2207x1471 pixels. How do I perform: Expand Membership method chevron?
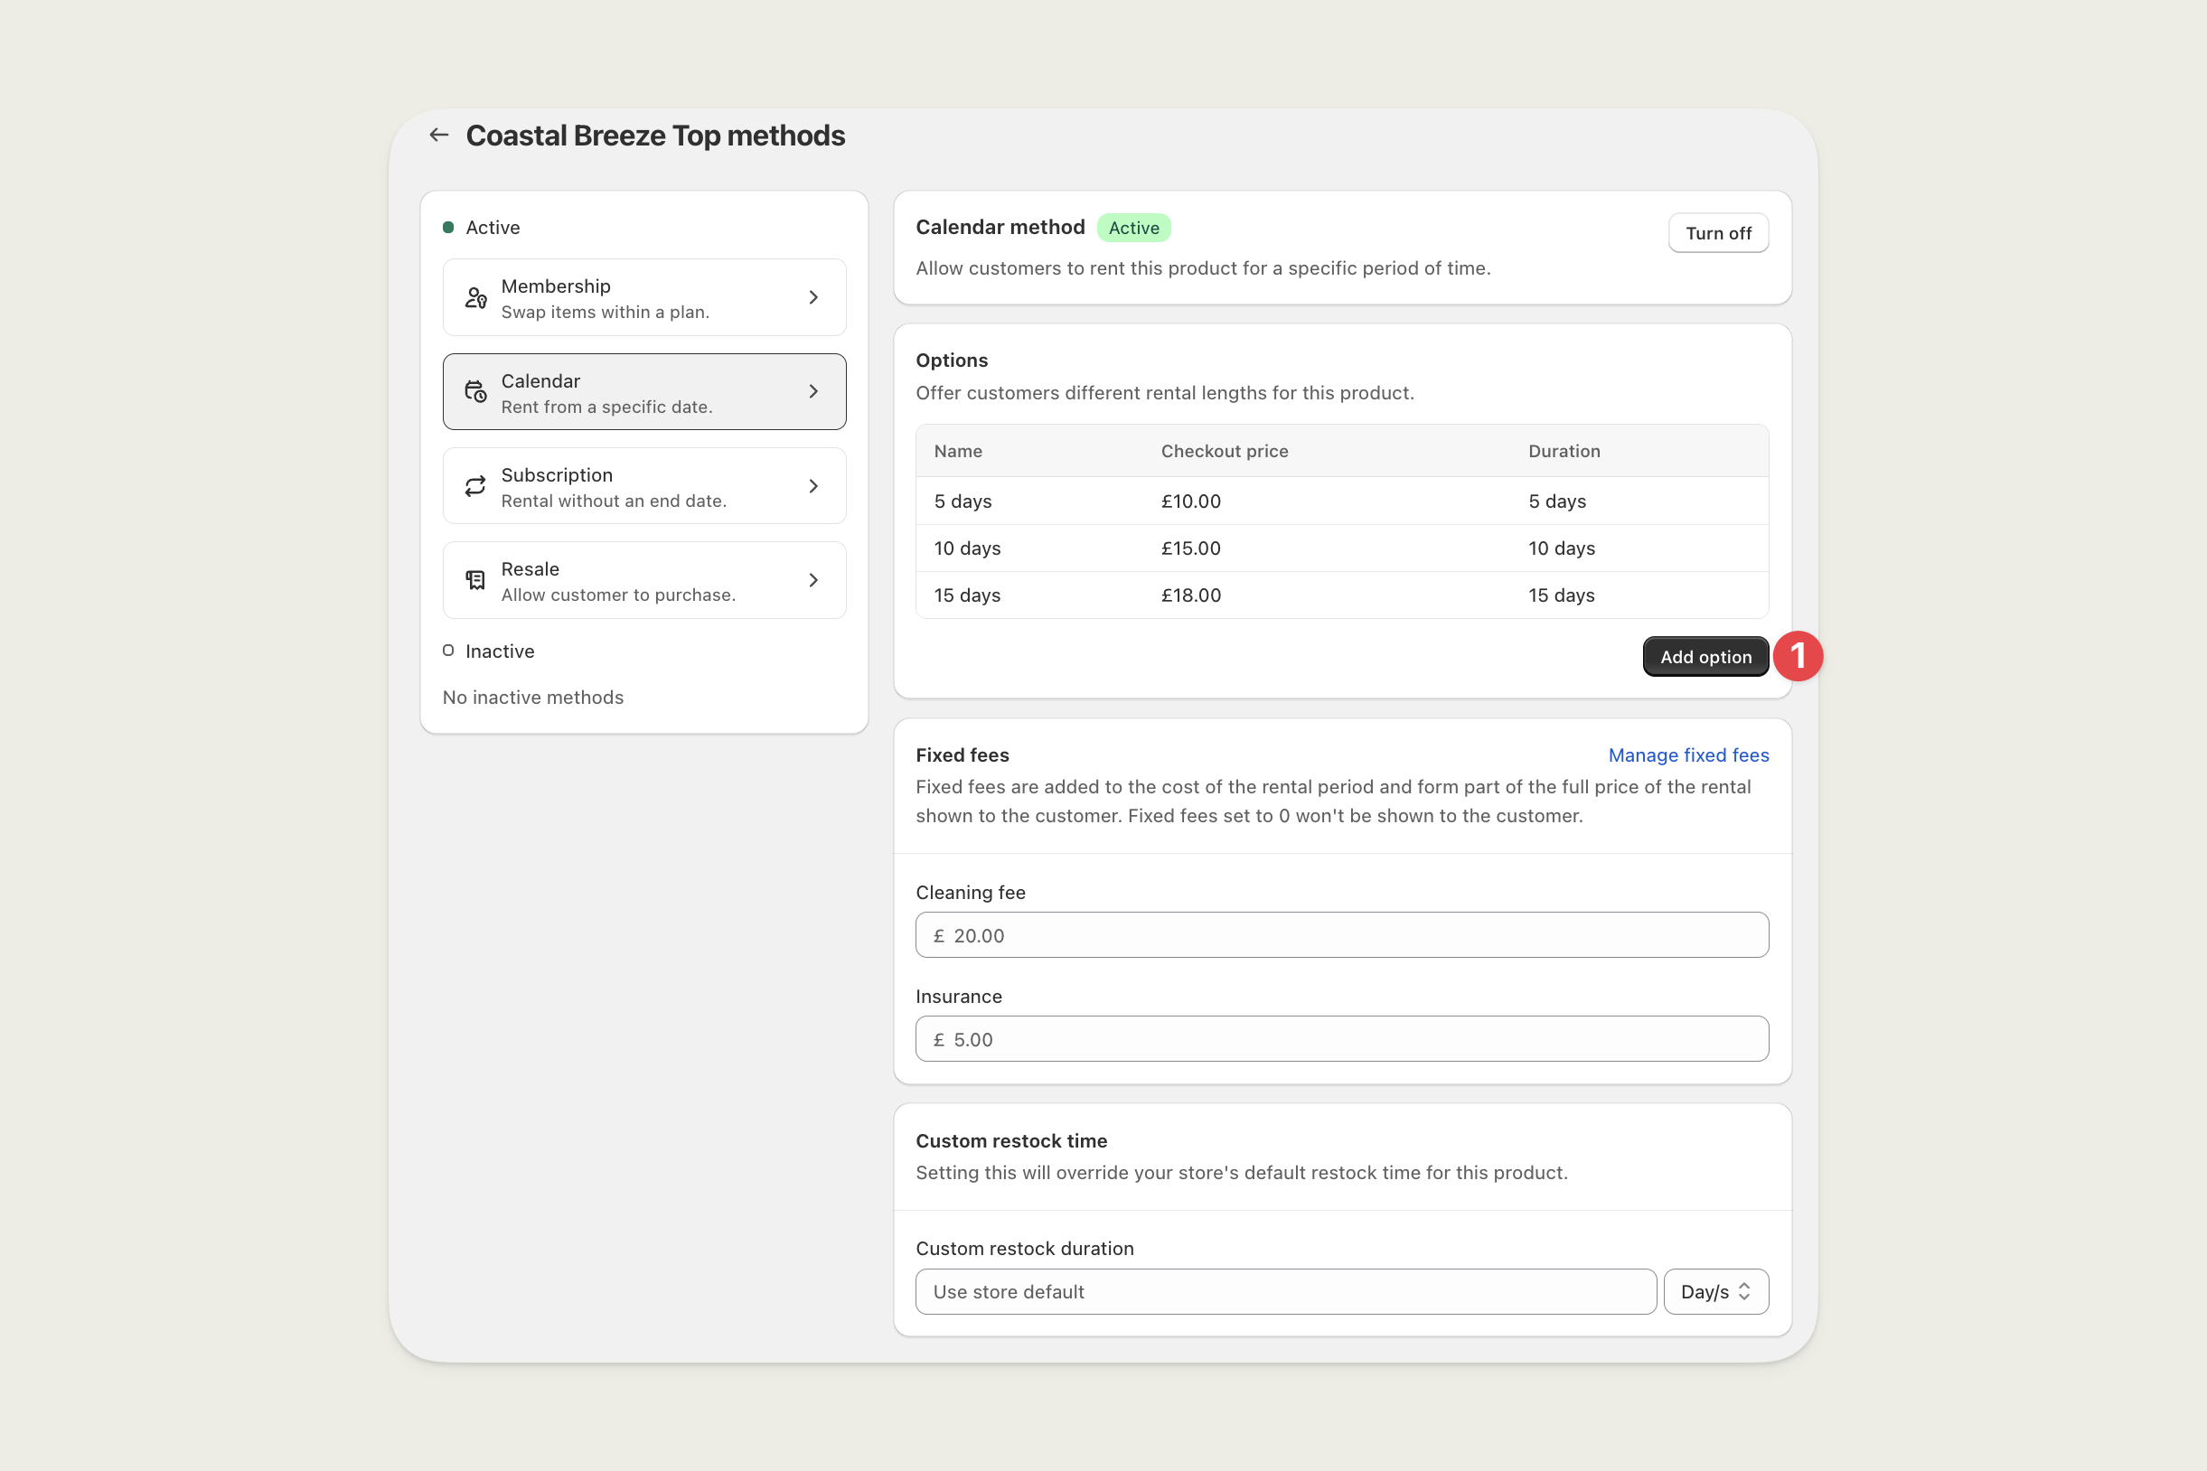point(813,297)
